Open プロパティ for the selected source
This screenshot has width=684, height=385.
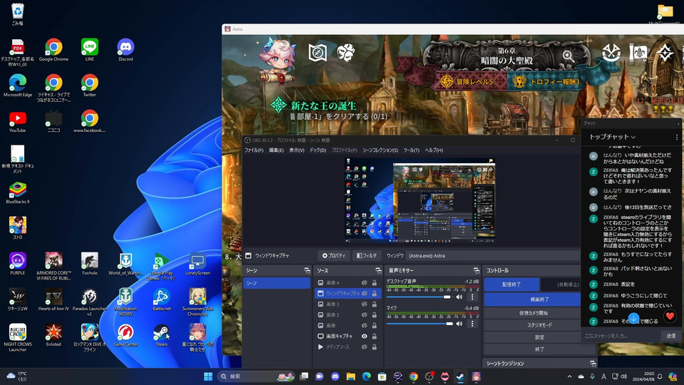pyautogui.click(x=333, y=256)
